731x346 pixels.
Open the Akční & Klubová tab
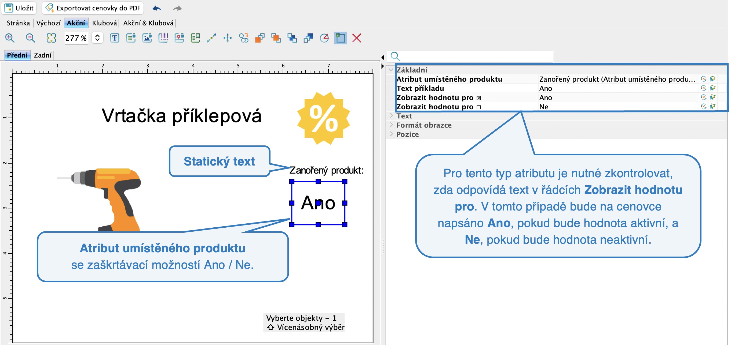148,23
